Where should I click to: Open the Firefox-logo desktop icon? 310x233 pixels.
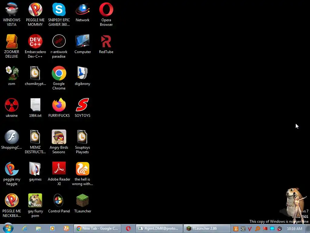59,108
